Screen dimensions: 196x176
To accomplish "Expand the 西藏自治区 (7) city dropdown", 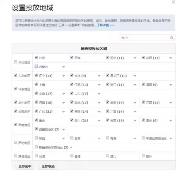I will tap(64, 130).
